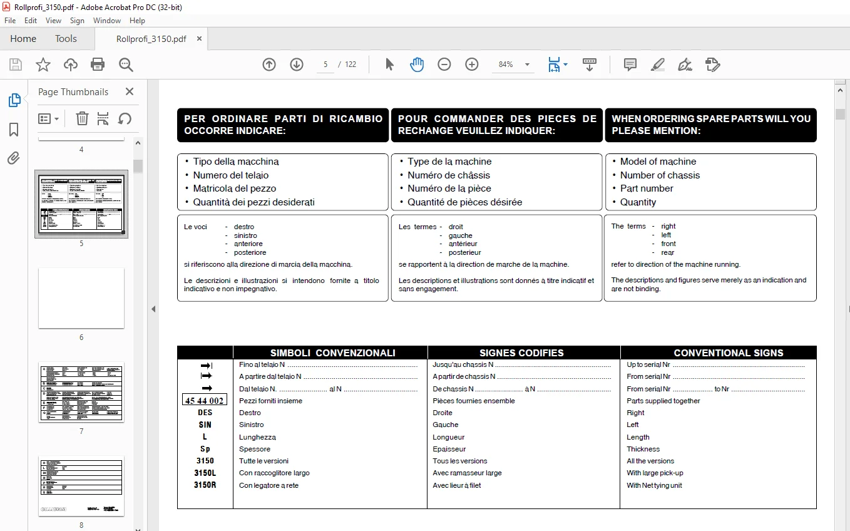This screenshot has width=850, height=531.
Task: Select the Hand pan tool
Action: click(417, 64)
